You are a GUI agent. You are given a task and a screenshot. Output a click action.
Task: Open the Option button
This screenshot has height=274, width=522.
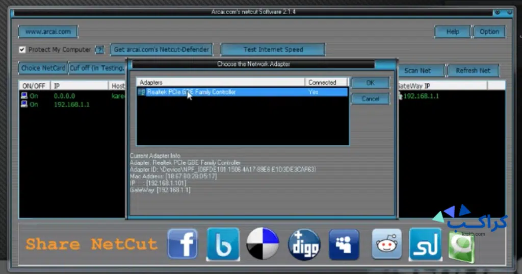pyautogui.click(x=489, y=32)
